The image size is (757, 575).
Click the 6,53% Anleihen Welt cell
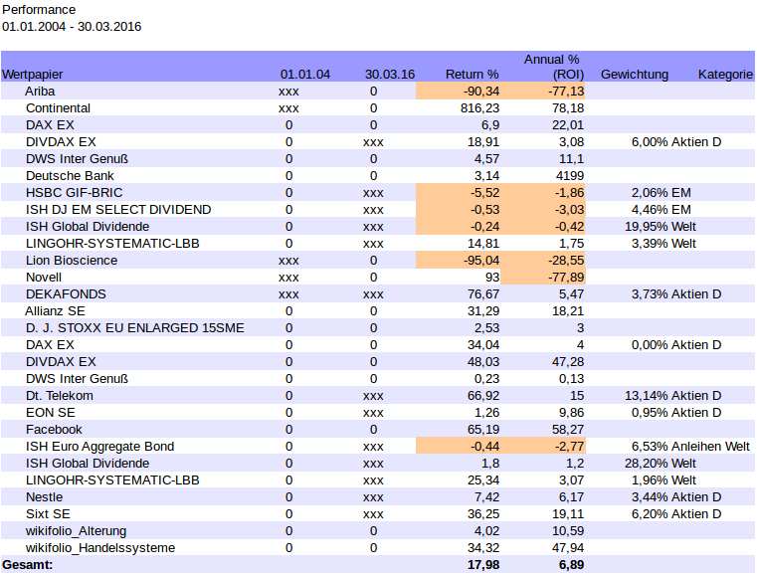(691, 446)
